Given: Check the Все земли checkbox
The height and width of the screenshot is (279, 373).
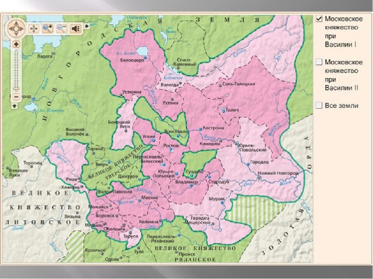Looking at the screenshot, I should (x=319, y=105).
